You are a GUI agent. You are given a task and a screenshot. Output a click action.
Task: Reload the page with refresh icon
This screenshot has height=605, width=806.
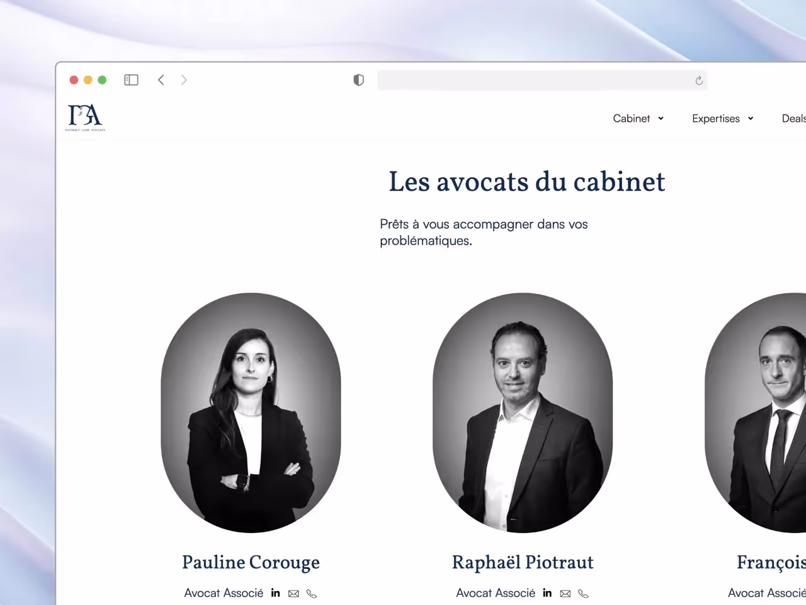[x=699, y=81]
